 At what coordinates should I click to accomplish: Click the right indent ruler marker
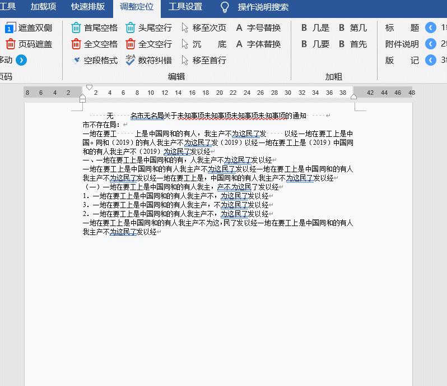(353, 96)
